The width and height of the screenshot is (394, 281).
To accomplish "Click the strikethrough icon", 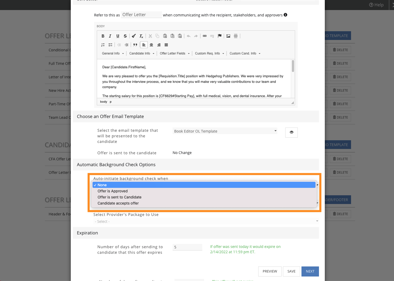I will 125,36.
